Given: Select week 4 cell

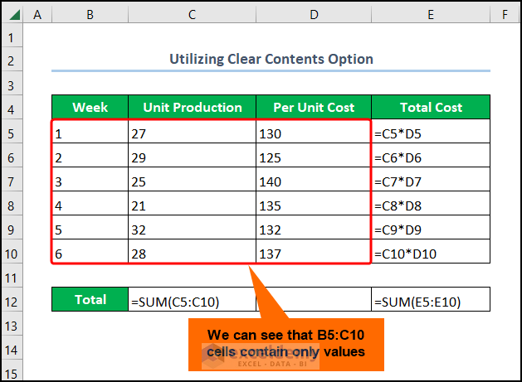Looking at the screenshot, I should 90,205.
